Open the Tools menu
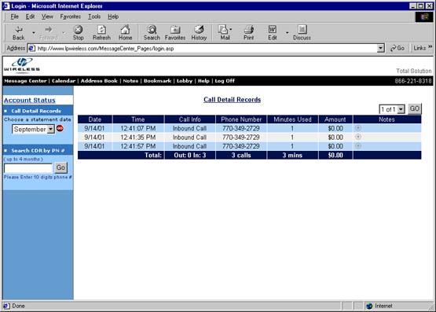 click(x=94, y=17)
